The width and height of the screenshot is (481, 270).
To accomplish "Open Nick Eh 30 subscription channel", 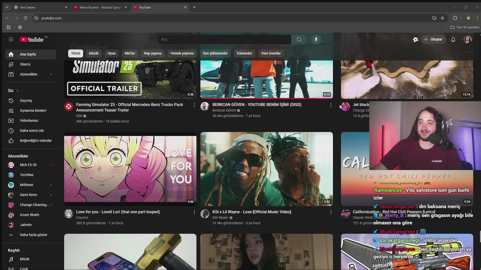I will pyautogui.click(x=30, y=165).
